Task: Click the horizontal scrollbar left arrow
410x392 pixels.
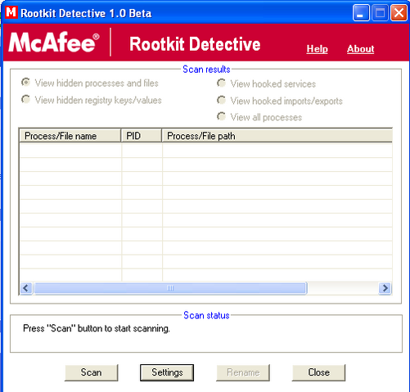Action: [x=26, y=288]
